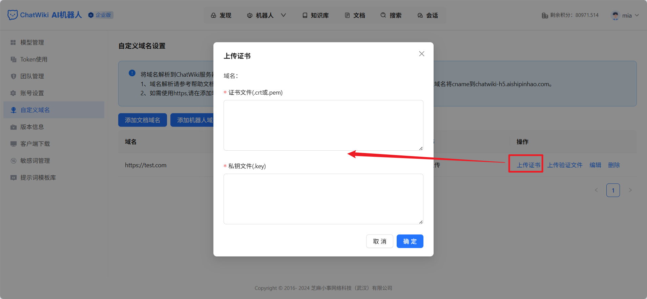Click the 模型管理 sidebar icon
This screenshot has width=647, height=299.
point(13,43)
